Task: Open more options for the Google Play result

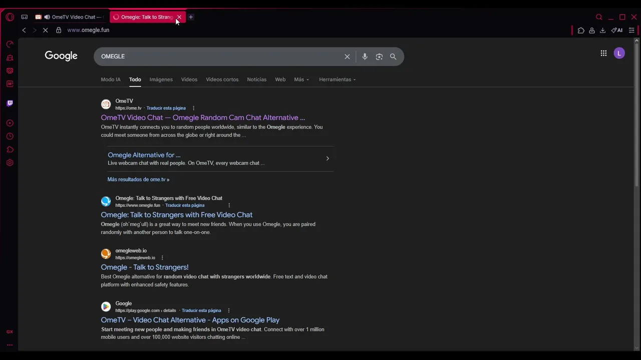Action: click(x=229, y=310)
